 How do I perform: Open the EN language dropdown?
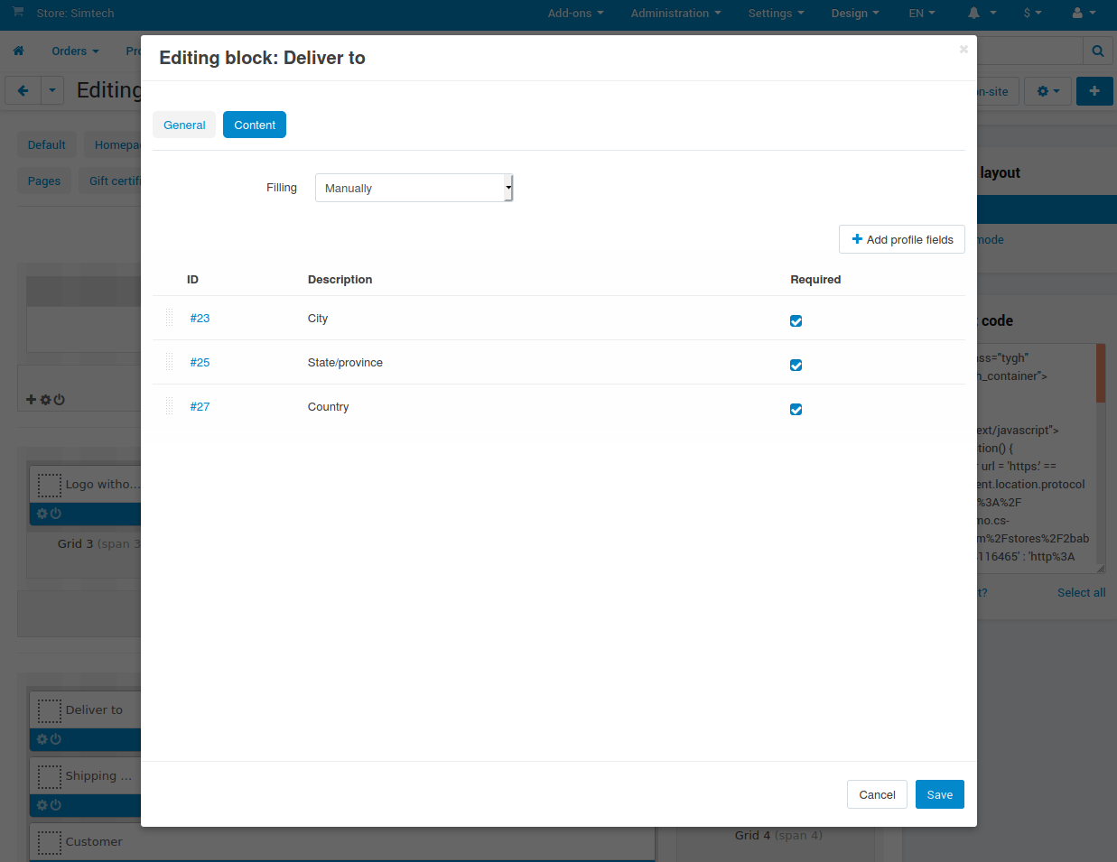[x=922, y=14]
